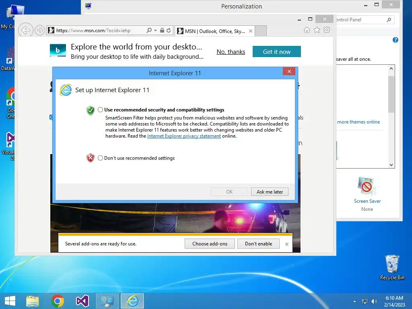Click the Google Chrome desktop shortcut
This screenshot has height=309, width=412.
[10, 103]
